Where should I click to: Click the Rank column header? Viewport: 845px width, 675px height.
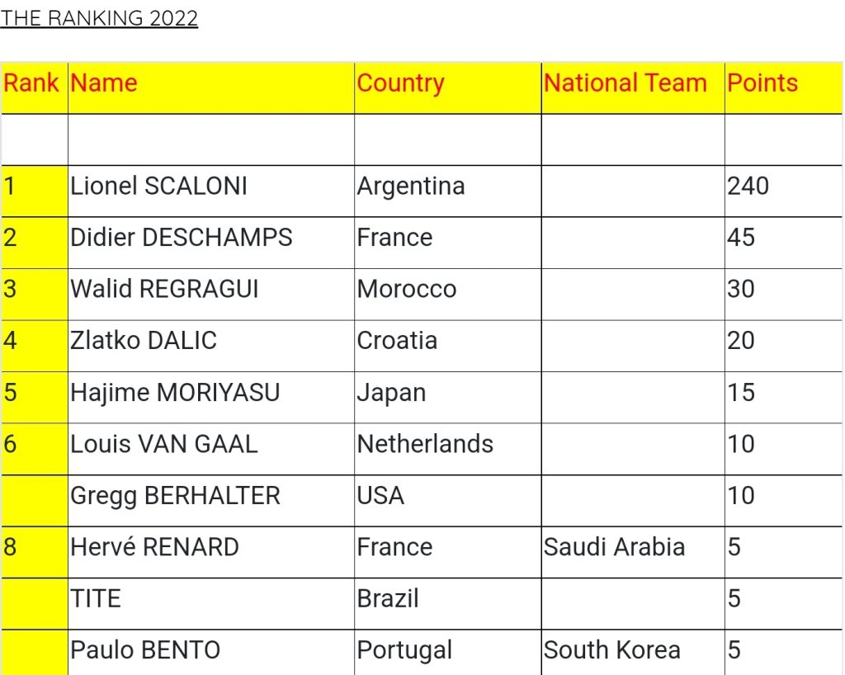click(x=31, y=83)
